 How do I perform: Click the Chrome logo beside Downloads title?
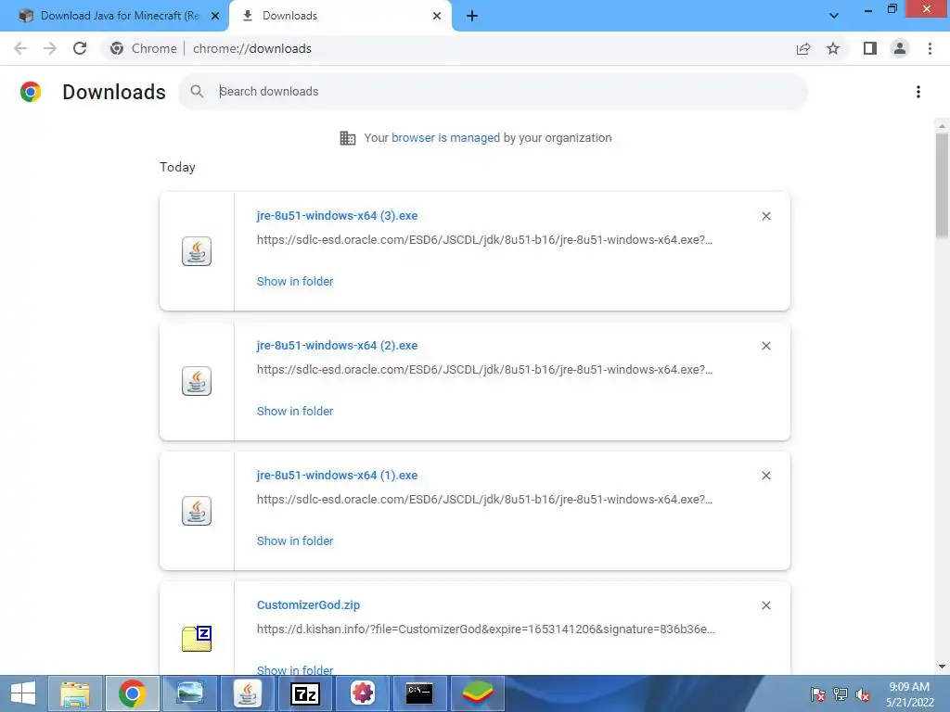(x=31, y=92)
